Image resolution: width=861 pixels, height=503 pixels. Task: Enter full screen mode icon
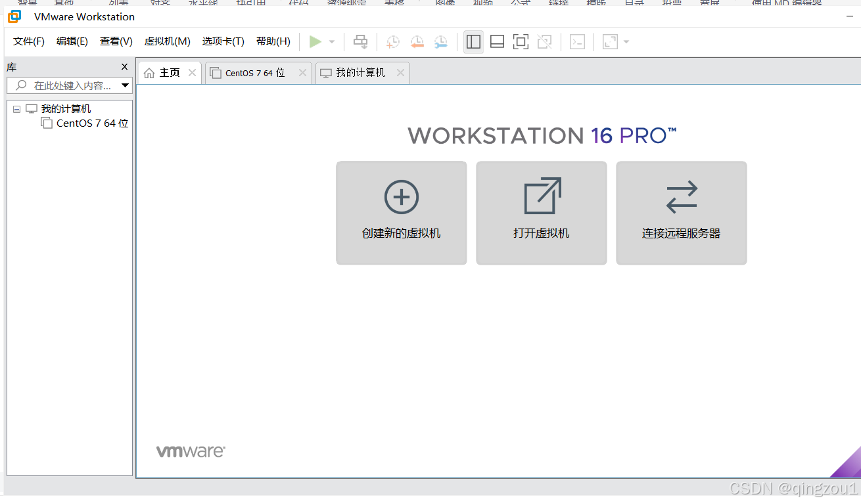pos(521,42)
